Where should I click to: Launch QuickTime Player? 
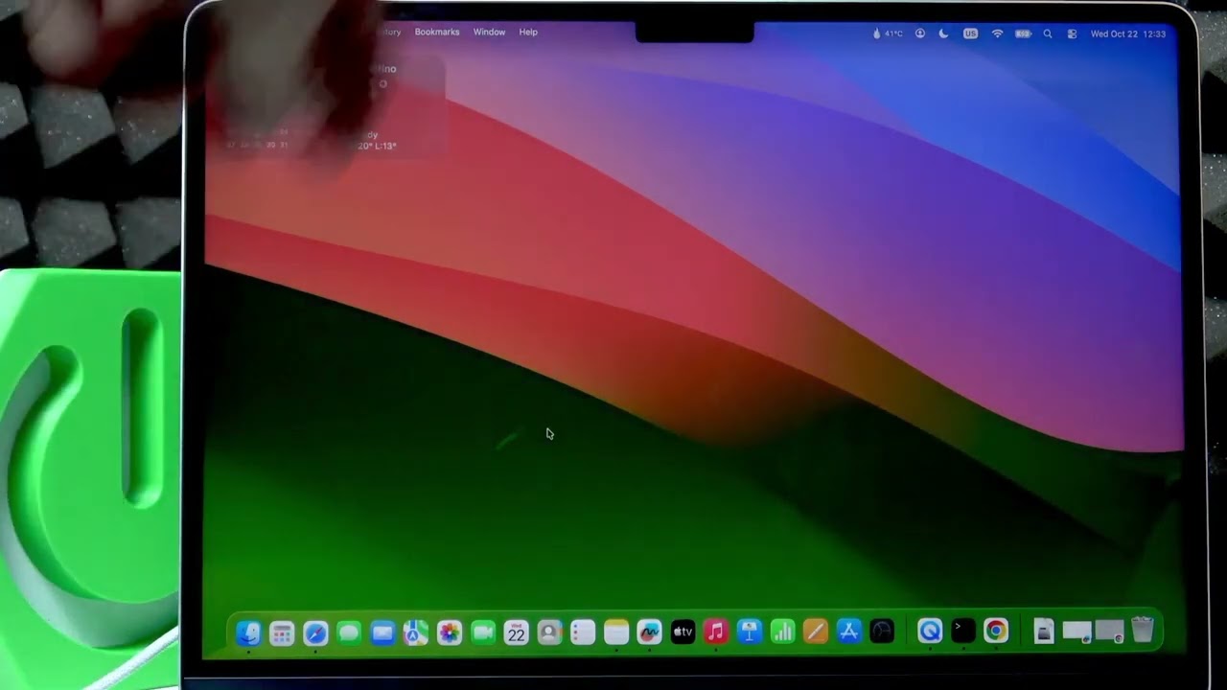[x=929, y=631]
